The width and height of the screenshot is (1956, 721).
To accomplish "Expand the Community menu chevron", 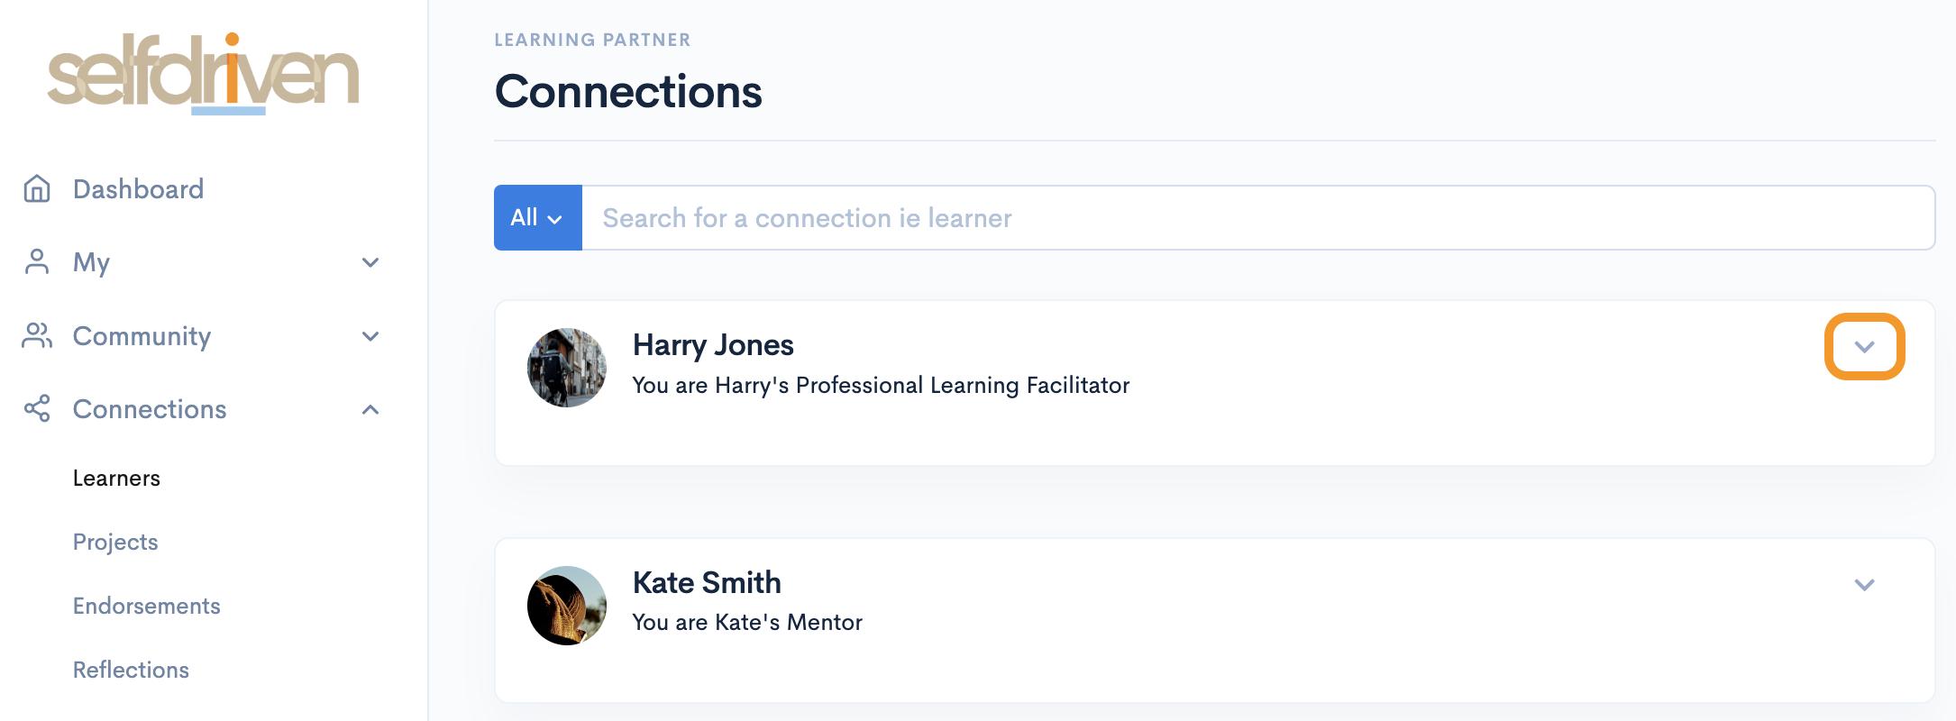I will click(370, 336).
